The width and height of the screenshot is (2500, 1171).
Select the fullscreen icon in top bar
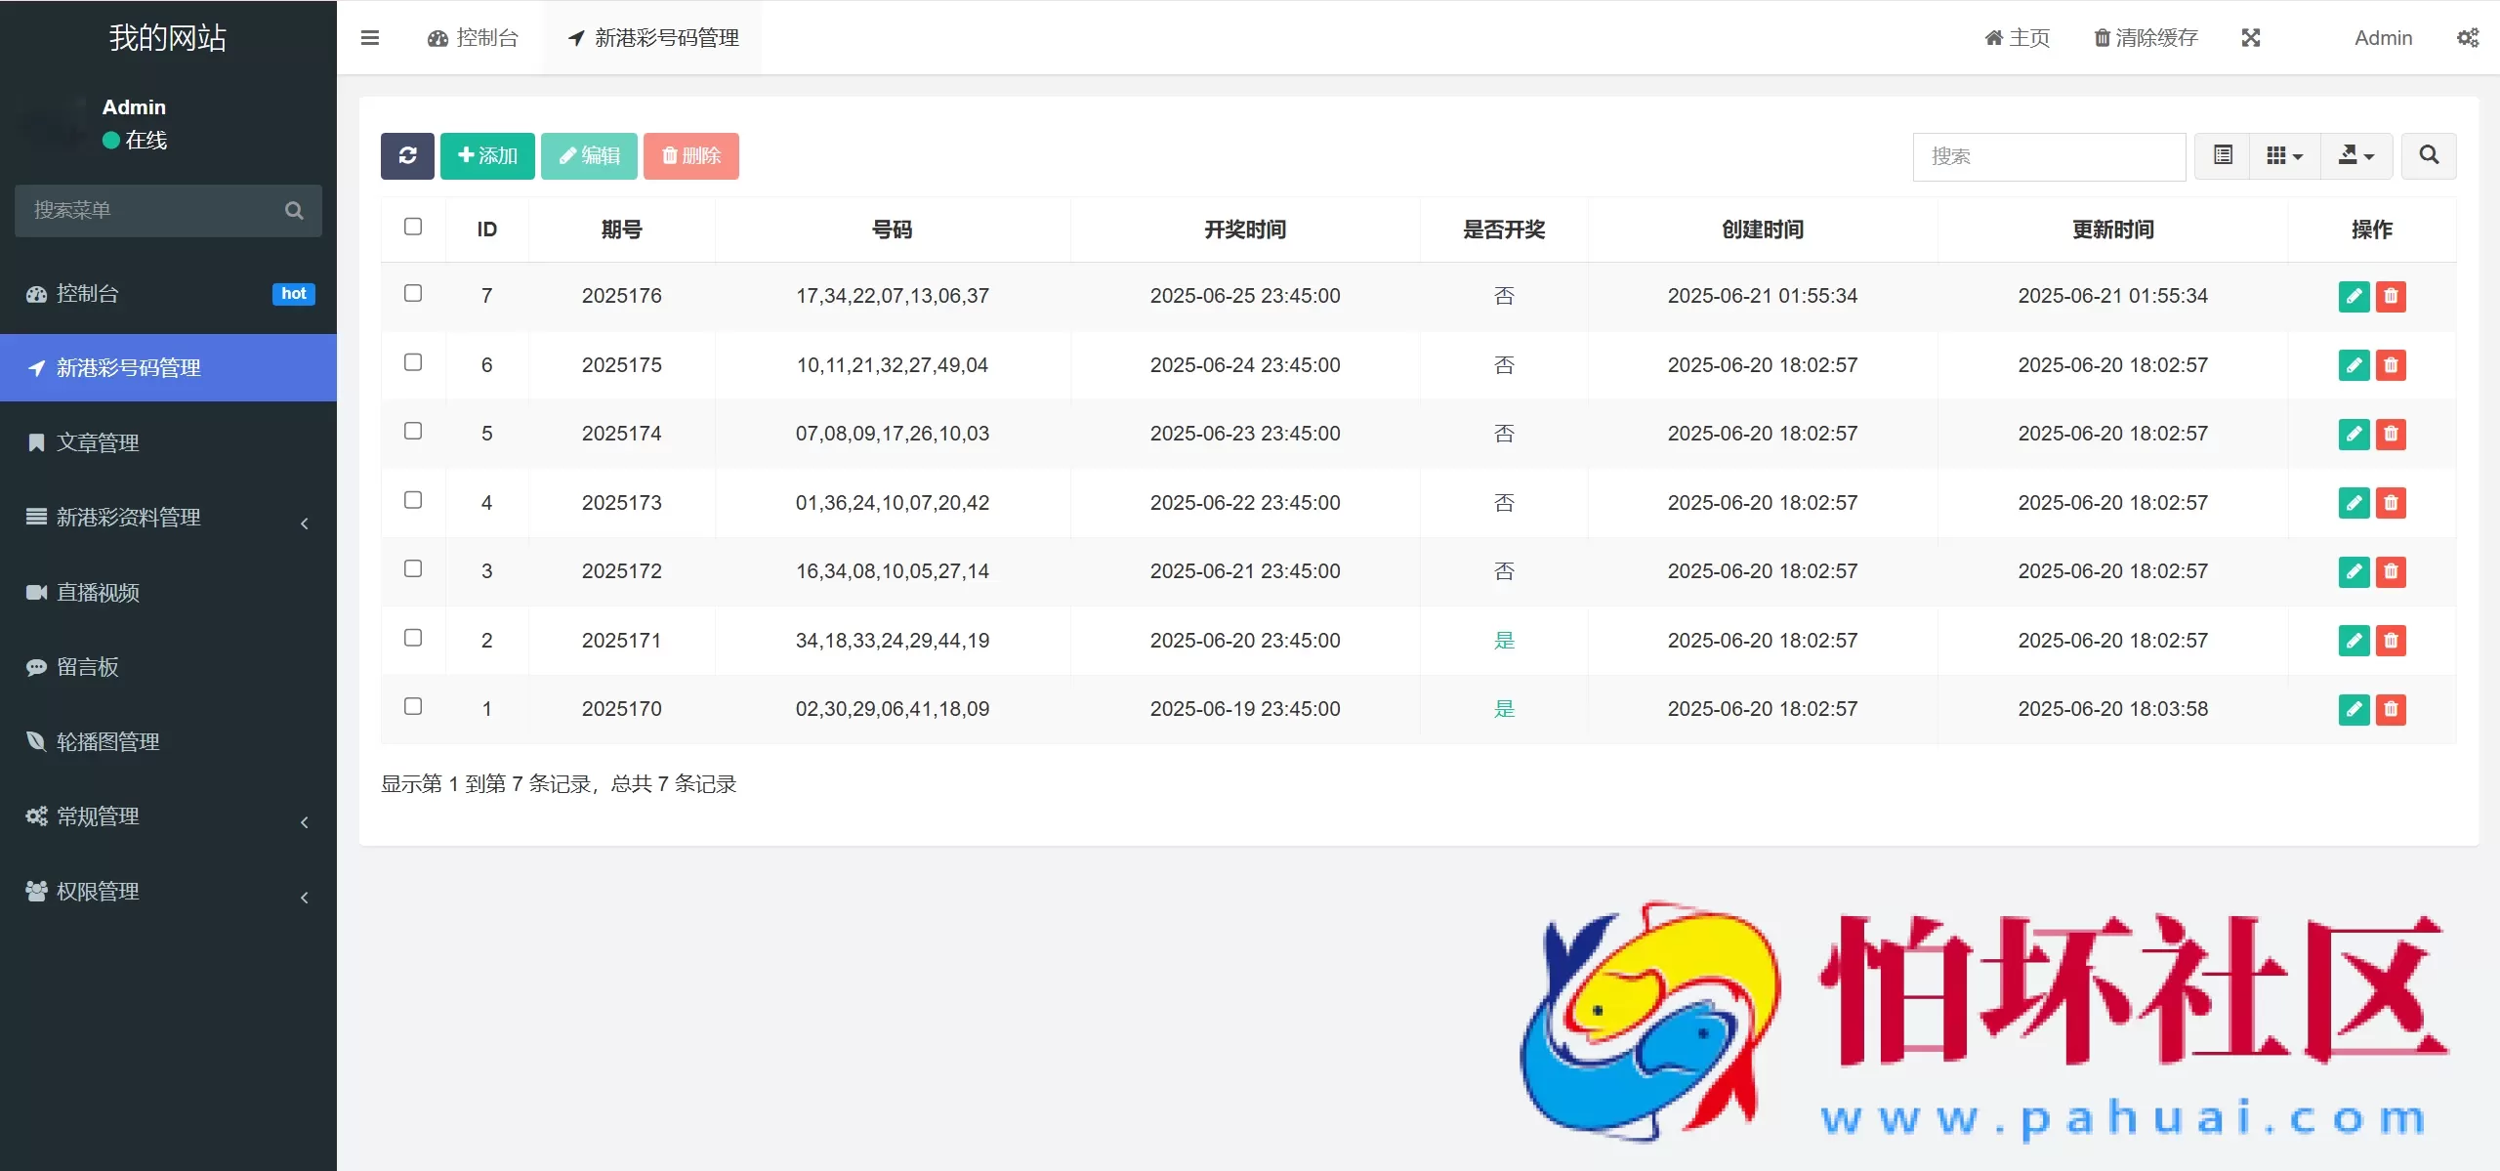pyautogui.click(x=2251, y=37)
